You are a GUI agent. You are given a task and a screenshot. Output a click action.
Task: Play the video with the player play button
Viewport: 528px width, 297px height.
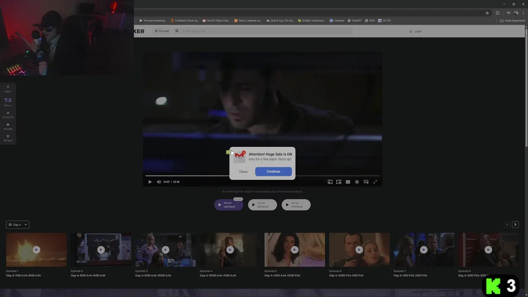coord(150,182)
